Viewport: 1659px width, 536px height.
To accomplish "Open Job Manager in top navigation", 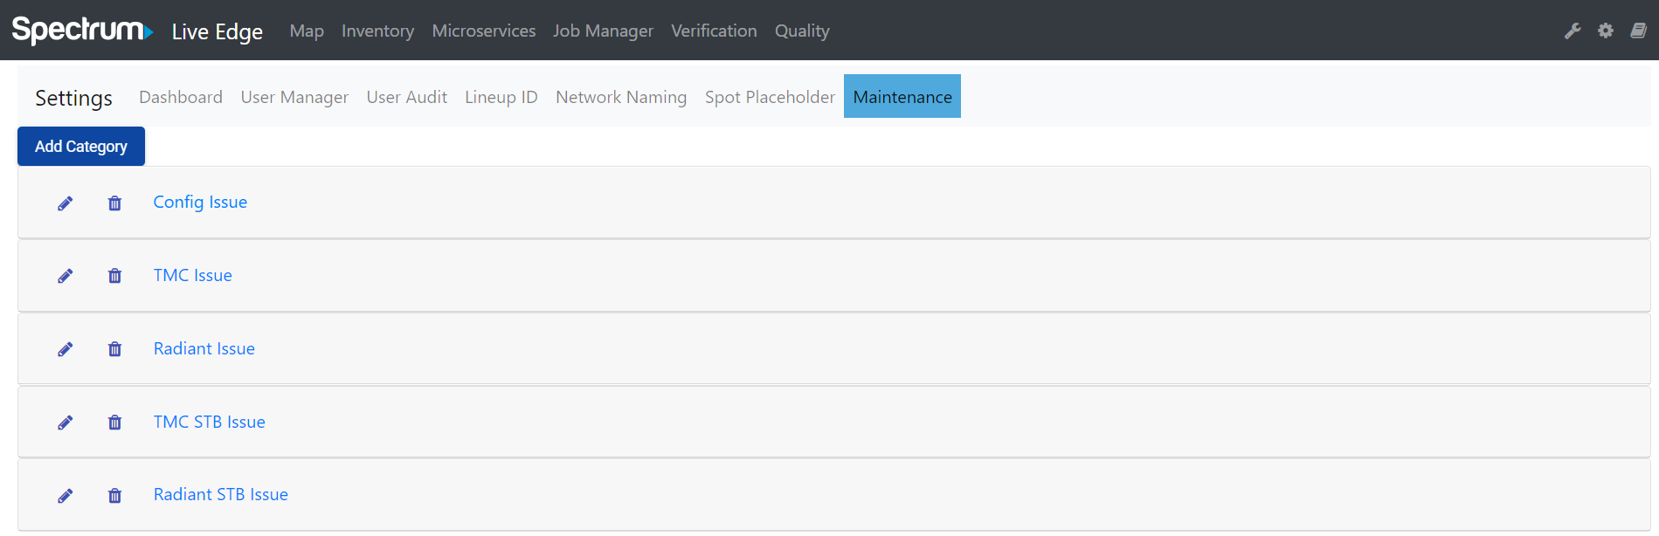I will [603, 31].
